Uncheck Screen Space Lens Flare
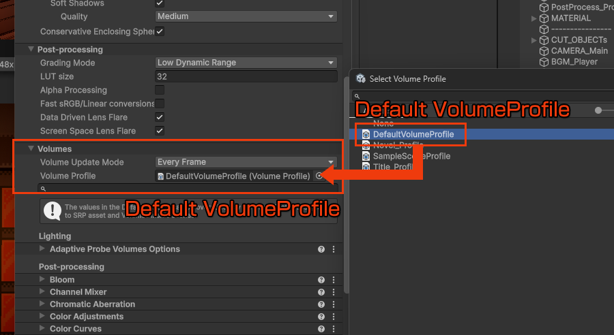The height and width of the screenshot is (335, 614). (160, 131)
